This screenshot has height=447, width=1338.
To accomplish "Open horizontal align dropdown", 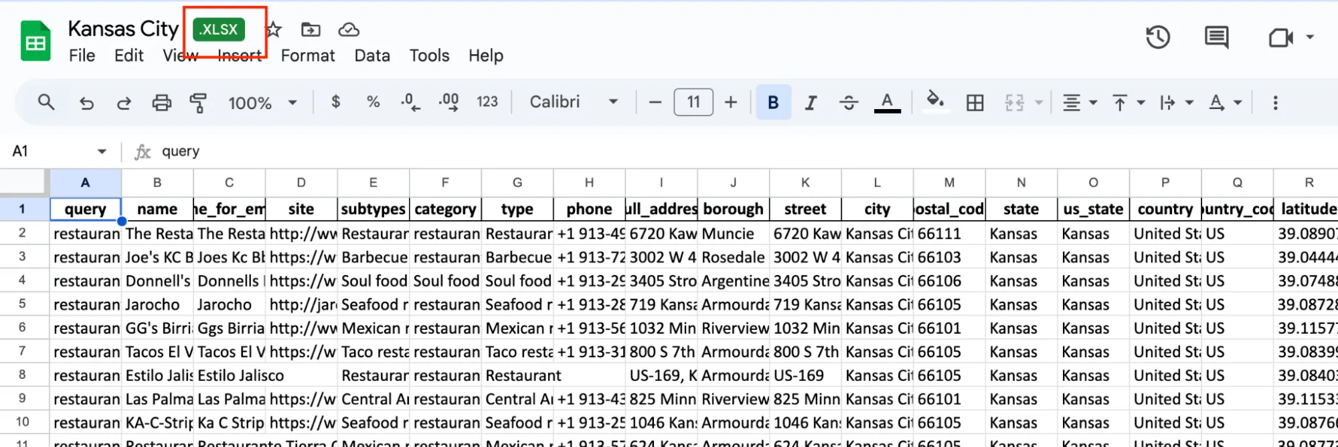I will (x=1080, y=103).
